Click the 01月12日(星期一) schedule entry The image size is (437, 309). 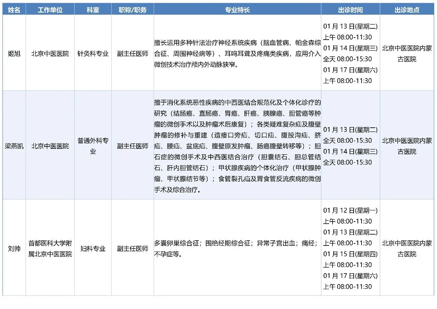[x=350, y=210]
